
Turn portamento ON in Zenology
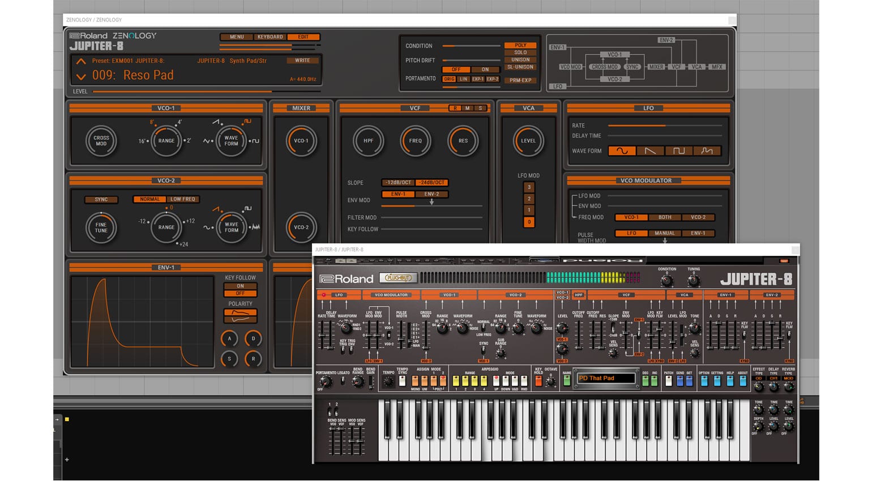pyautogui.click(x=485, y=70)
